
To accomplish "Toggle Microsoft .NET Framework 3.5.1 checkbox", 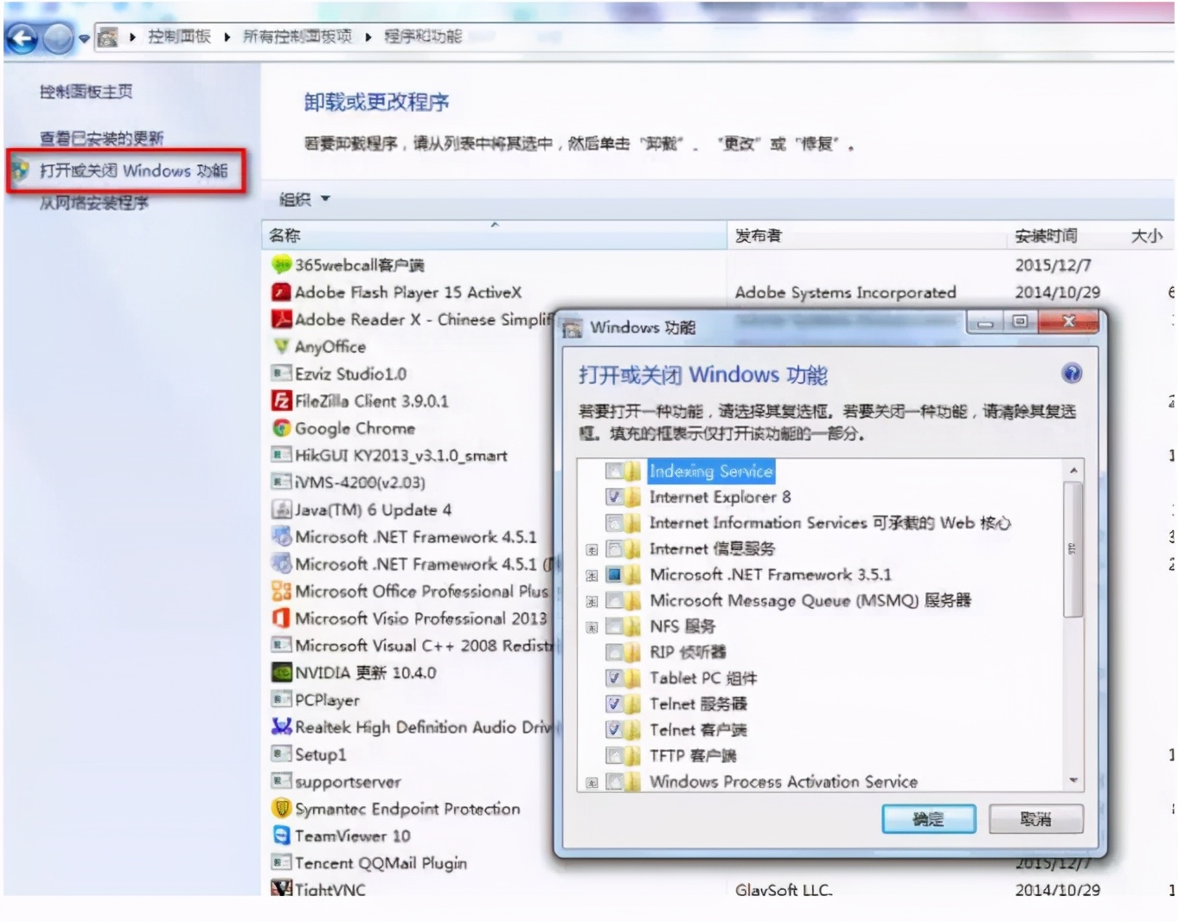I will [614, 574].
